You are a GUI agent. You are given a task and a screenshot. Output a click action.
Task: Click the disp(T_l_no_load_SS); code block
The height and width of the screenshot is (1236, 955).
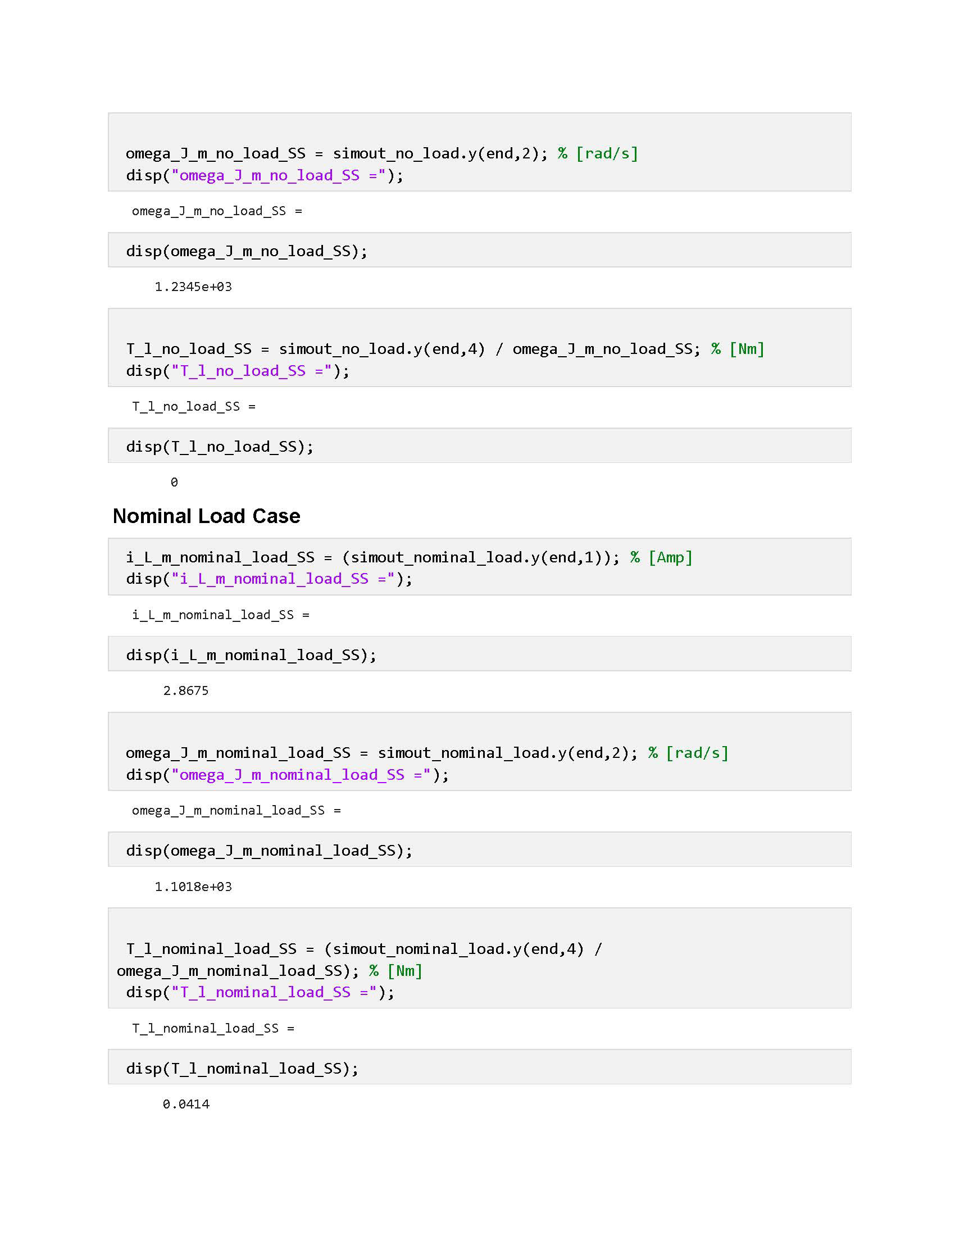coord(220,447)
